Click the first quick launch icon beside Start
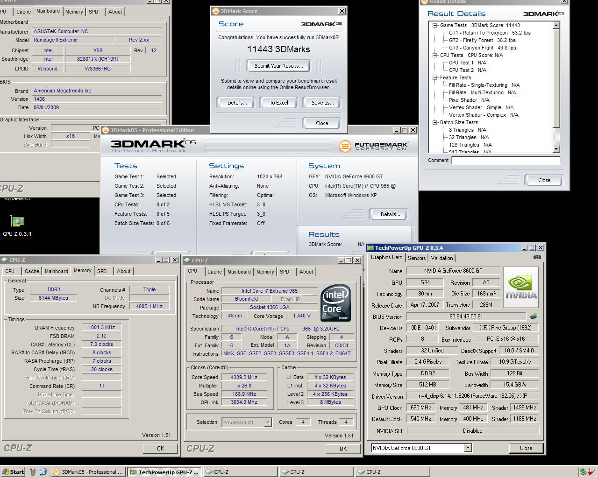598x478 pixels. pyautogui.click(x=33, y=472)
